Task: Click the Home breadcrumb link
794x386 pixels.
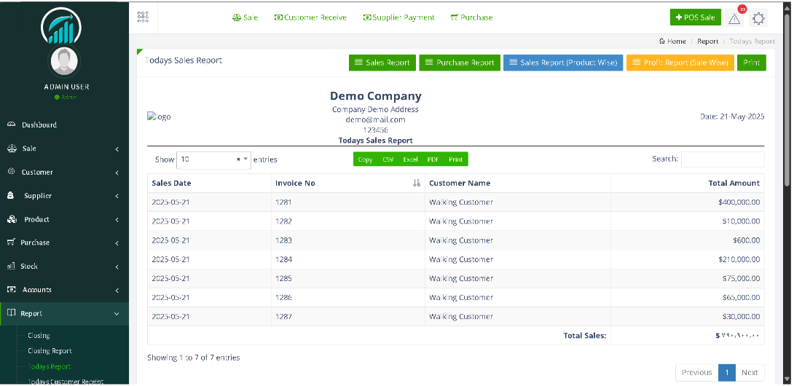Action: [x=677, y=42]
